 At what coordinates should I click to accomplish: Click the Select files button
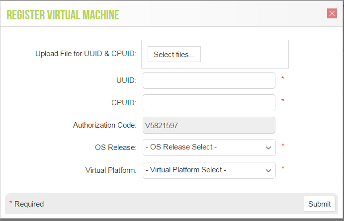[x=174, y=55]
